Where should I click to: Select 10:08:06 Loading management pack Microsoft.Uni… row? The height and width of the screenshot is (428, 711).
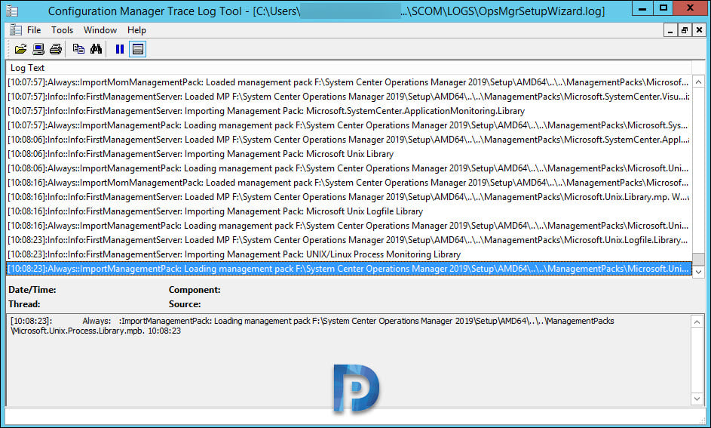(x=348, y=168)
